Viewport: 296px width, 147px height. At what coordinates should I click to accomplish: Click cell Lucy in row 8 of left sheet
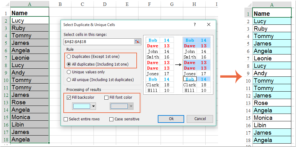point(30,65)
